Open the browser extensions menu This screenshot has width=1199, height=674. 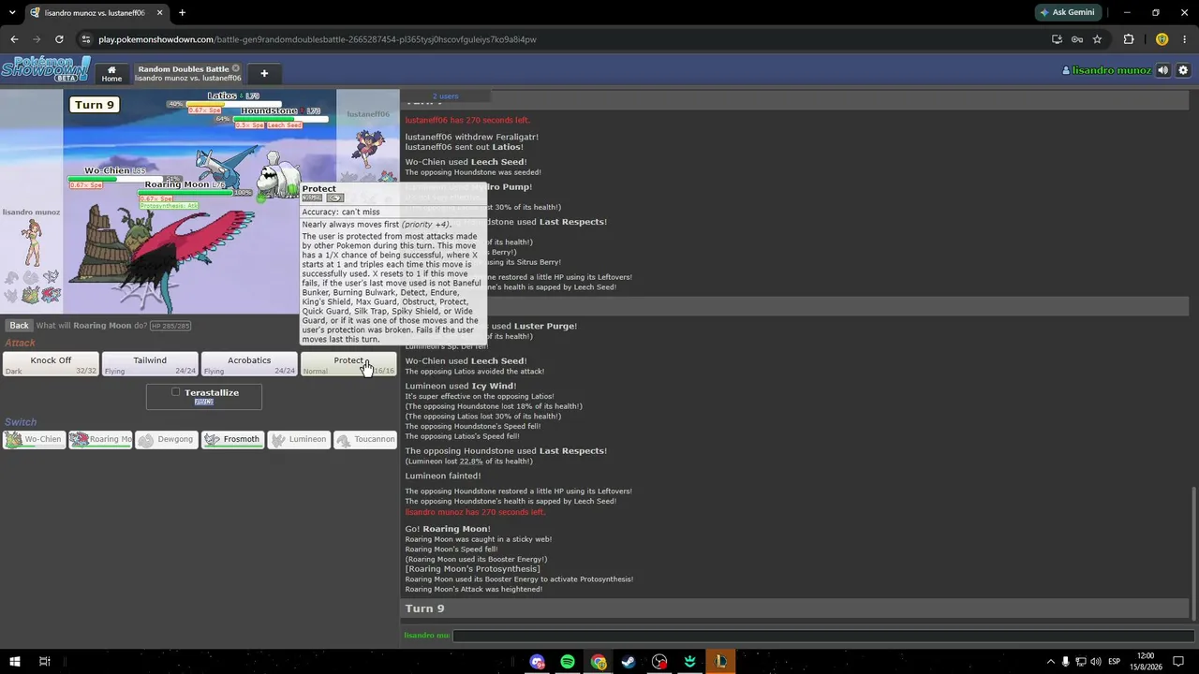[x=1129, y=39]
